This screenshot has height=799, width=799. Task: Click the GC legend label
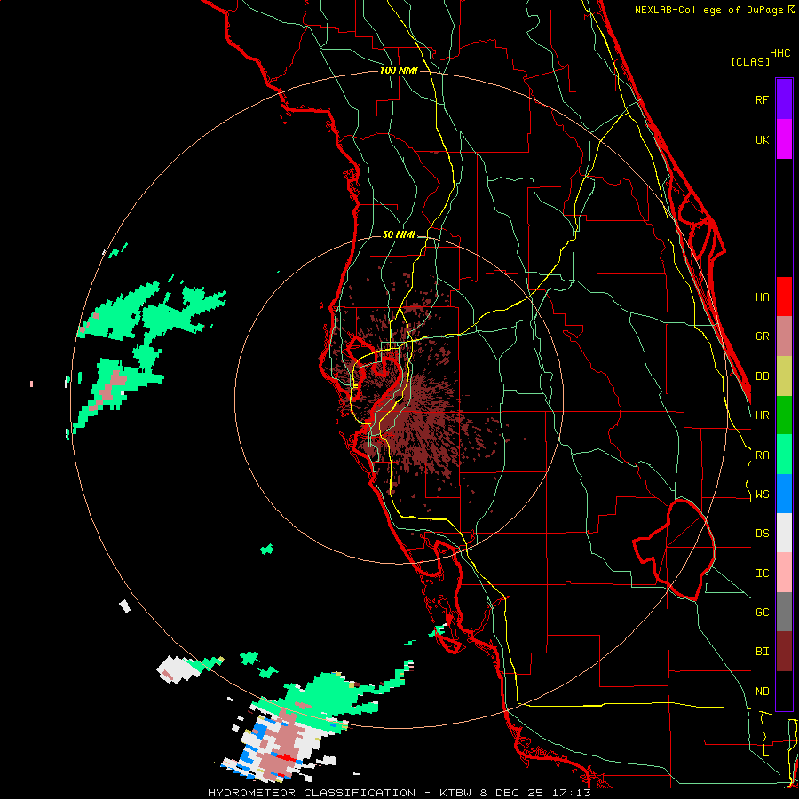[763, 613]
